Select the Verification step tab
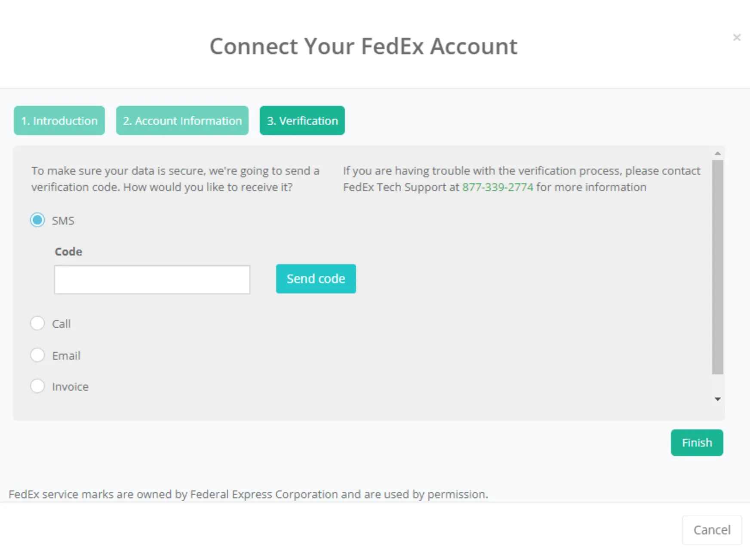Viewport: 750px width, 555px height. (302, 120)
